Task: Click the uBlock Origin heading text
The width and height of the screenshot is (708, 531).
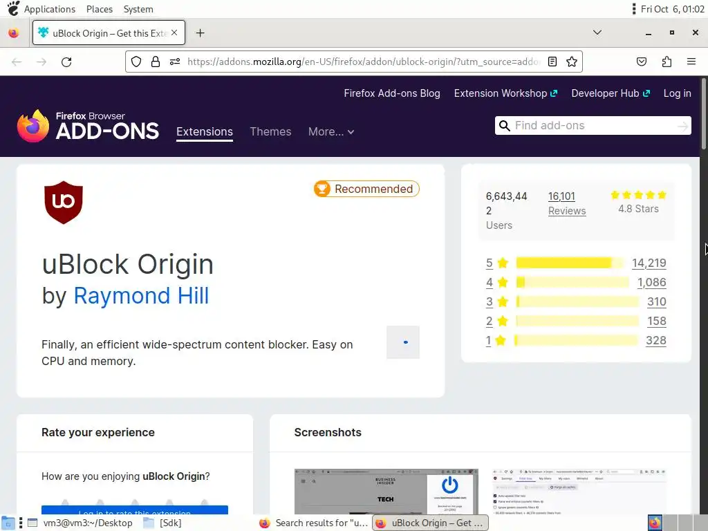Action: pos(128,264)
